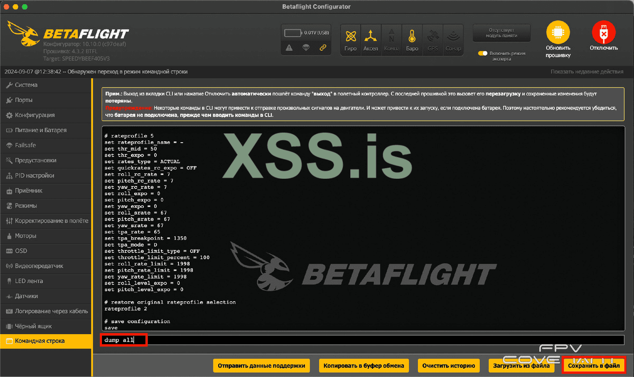
Task: Click Очистить историю button
Action: [449, 365]
